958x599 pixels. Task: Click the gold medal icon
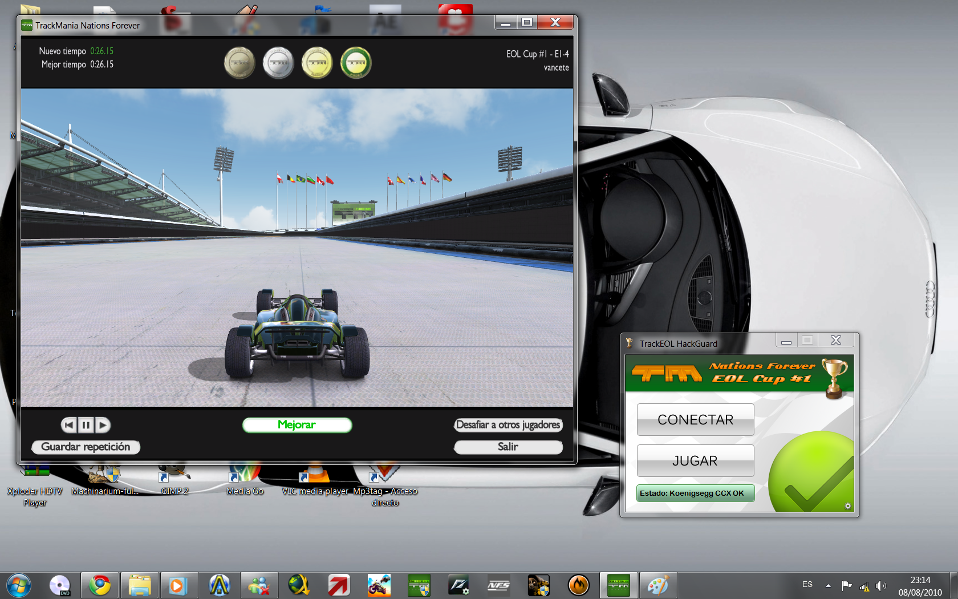pos(317,63)
